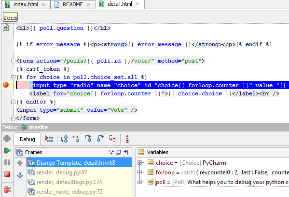Open View Breakpoints red circles icon

coord(7,189)
